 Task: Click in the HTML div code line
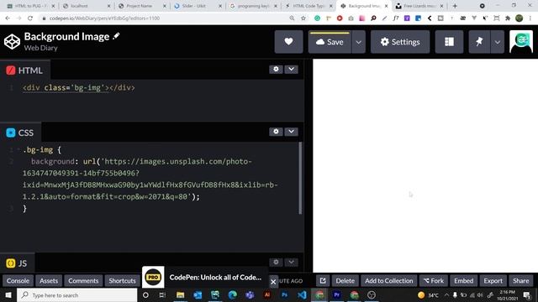tap(79, 87)
